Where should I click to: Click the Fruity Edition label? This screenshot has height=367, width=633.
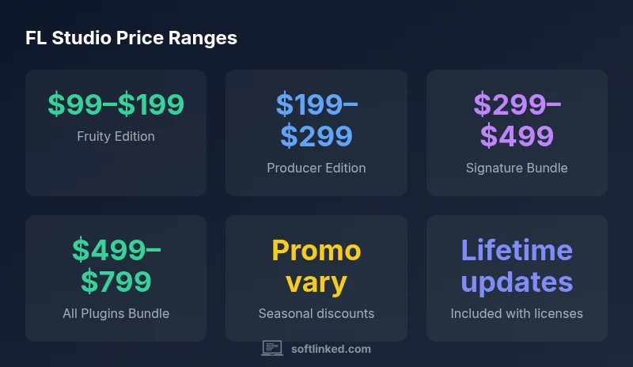click(116, 136)
